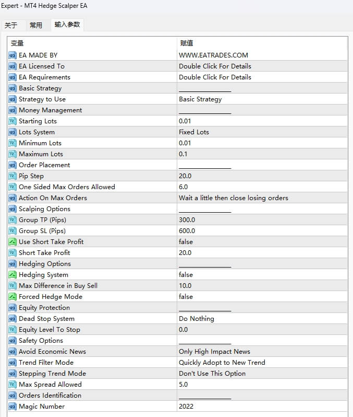Open the Lots System value Fixed Lots

(x=194, y=132)
